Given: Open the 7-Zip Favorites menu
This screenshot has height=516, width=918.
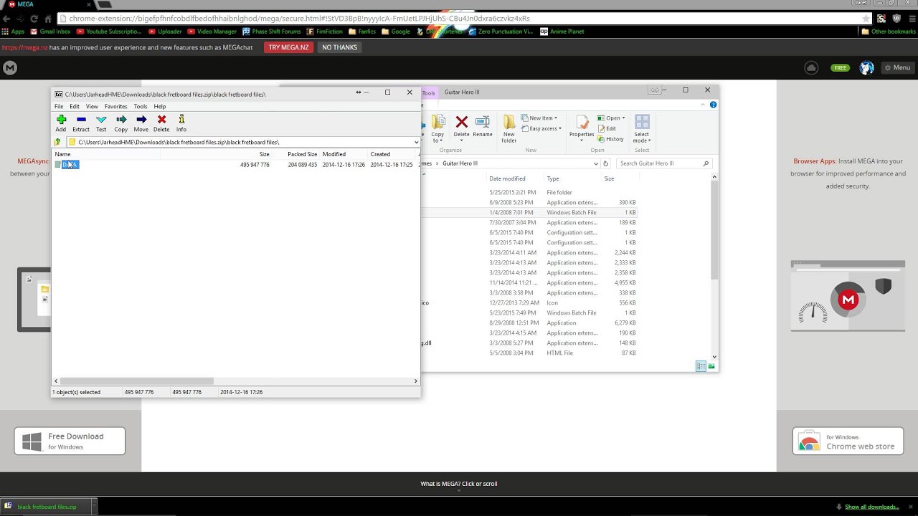Looking at the screenshot, I should pyautogui.click(x=115, y=106).
